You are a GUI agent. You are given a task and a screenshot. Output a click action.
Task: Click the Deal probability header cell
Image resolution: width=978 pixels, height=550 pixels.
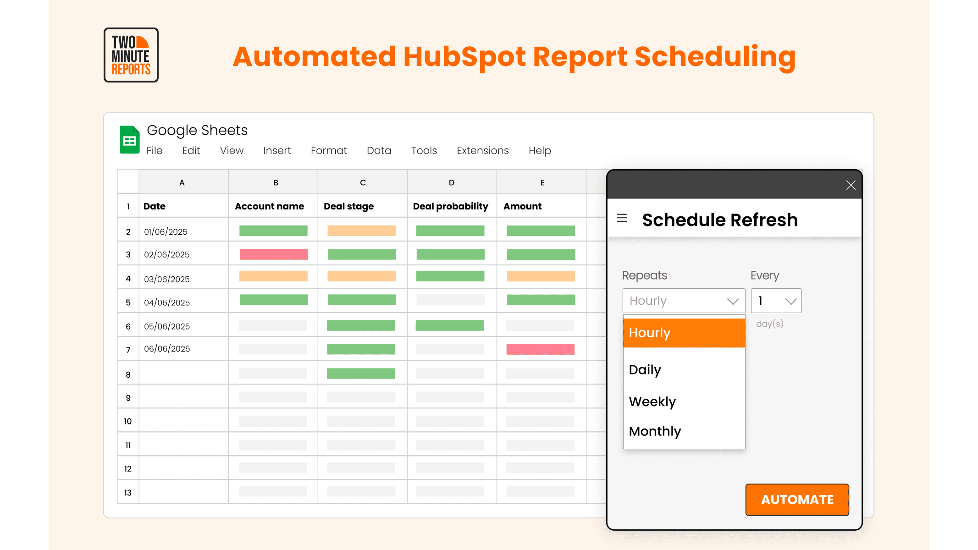[x=451, y=206]
